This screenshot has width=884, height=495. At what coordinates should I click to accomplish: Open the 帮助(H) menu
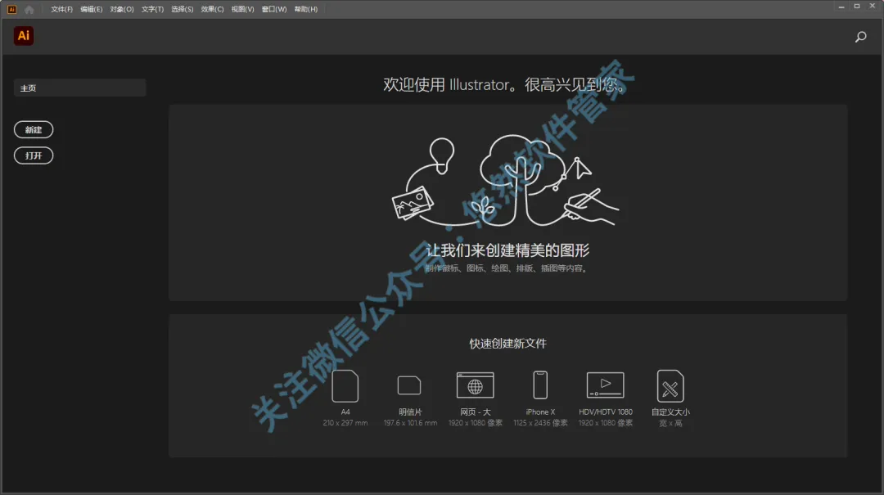305,10
